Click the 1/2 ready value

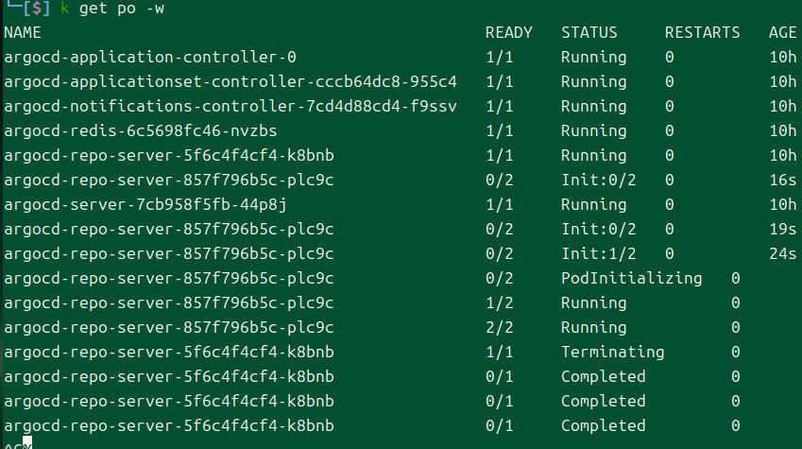click(x=499, y=303)
